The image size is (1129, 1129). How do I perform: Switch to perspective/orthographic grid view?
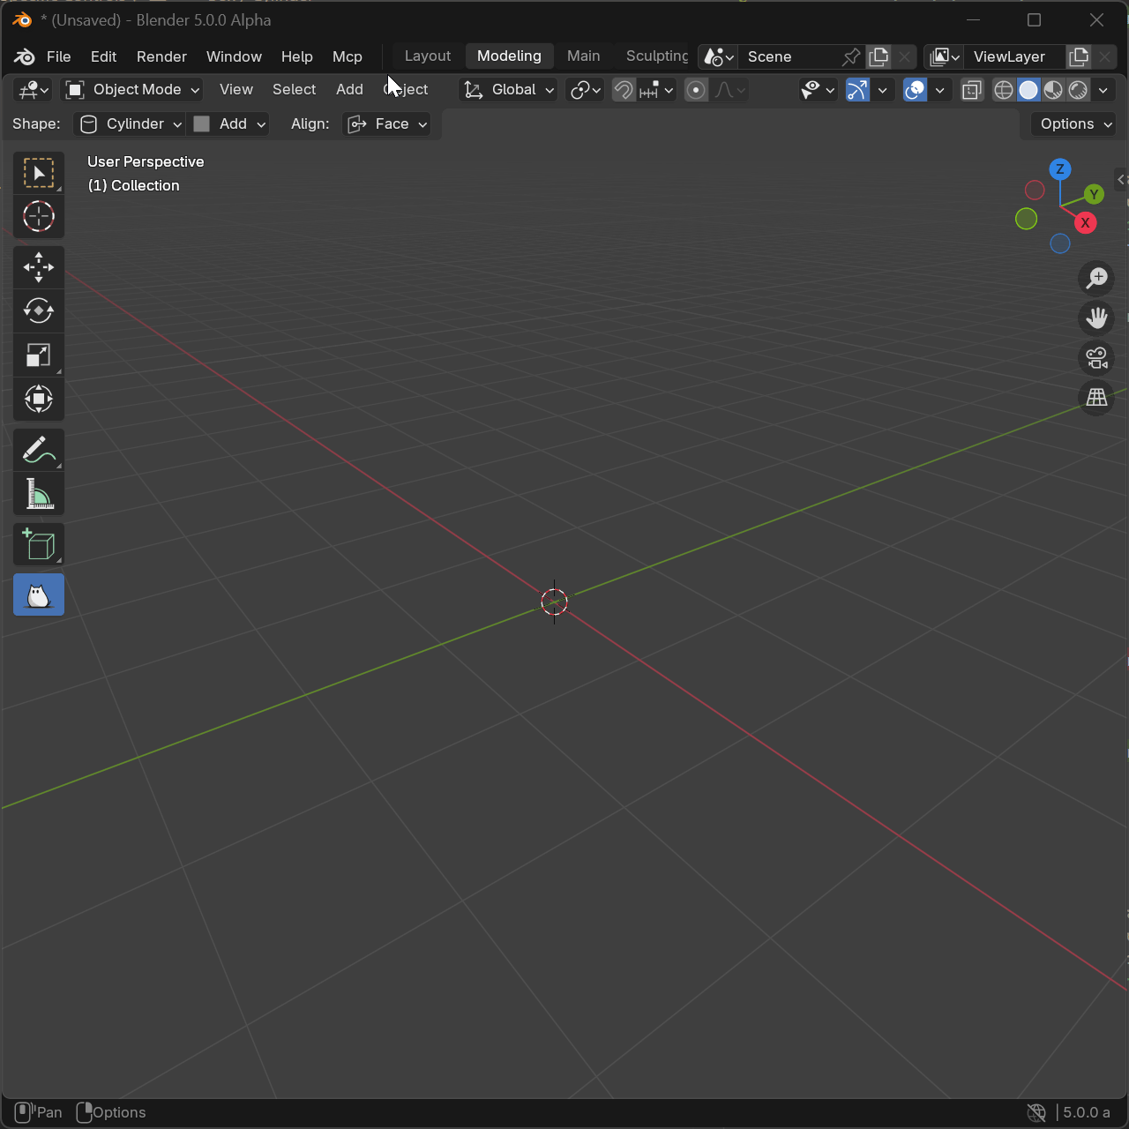pyautogui.click(x=1096, y=398)
